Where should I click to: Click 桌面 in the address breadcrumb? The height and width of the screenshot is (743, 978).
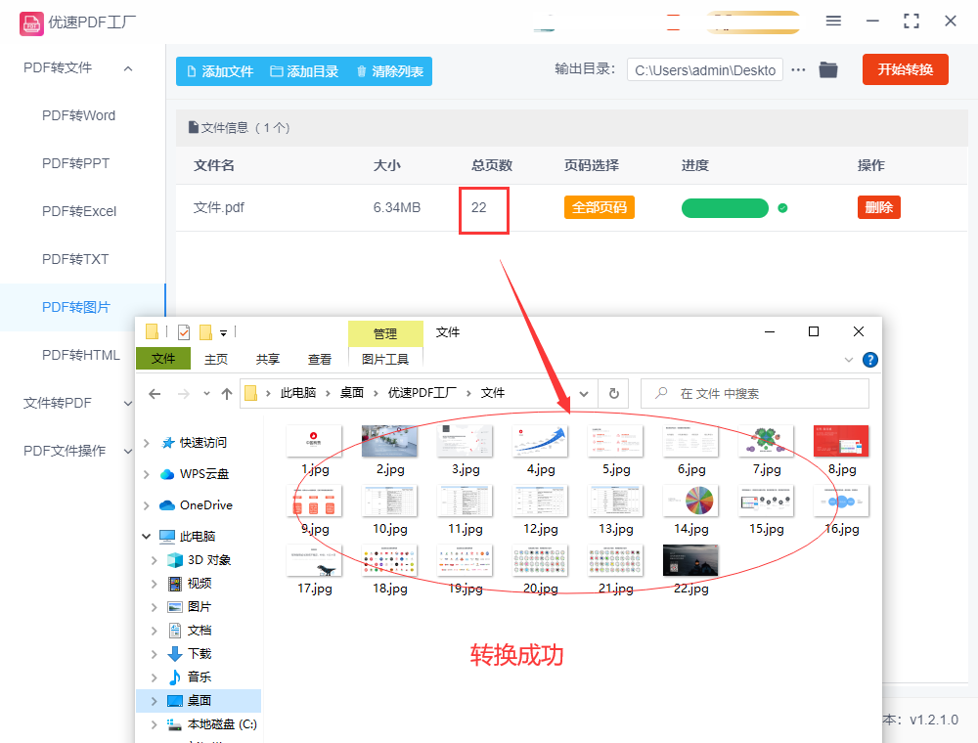click(x=352, y=393)
